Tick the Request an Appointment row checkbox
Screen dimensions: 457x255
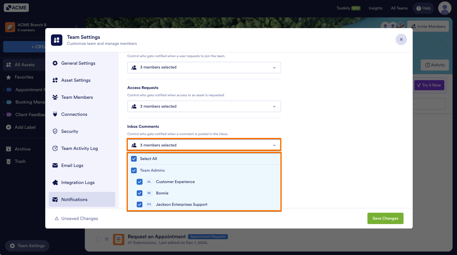coord(98,239)
